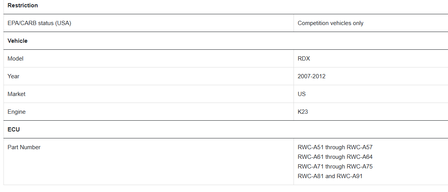
Task: Click the Vehicle section header
Action: click(x=17, y=41)
